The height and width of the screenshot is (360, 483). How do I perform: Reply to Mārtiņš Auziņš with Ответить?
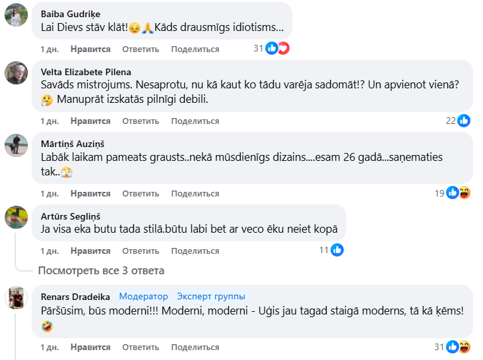(x=141, y=193)
